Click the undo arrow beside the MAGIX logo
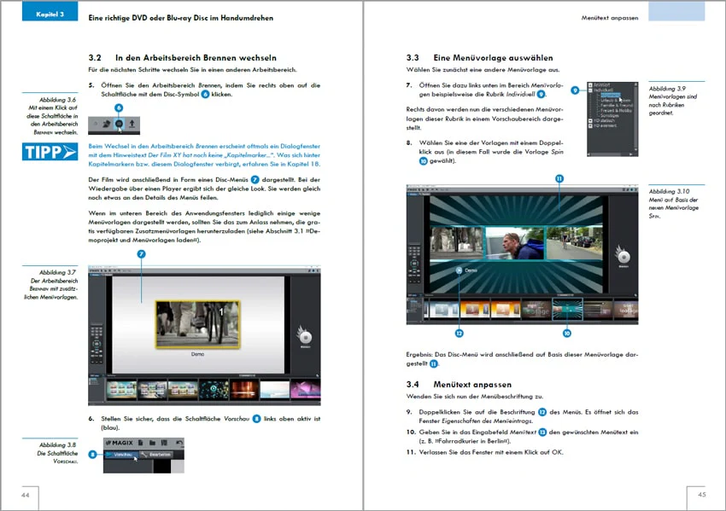Screen dimensions: 726x511 (x=179, y=443)
